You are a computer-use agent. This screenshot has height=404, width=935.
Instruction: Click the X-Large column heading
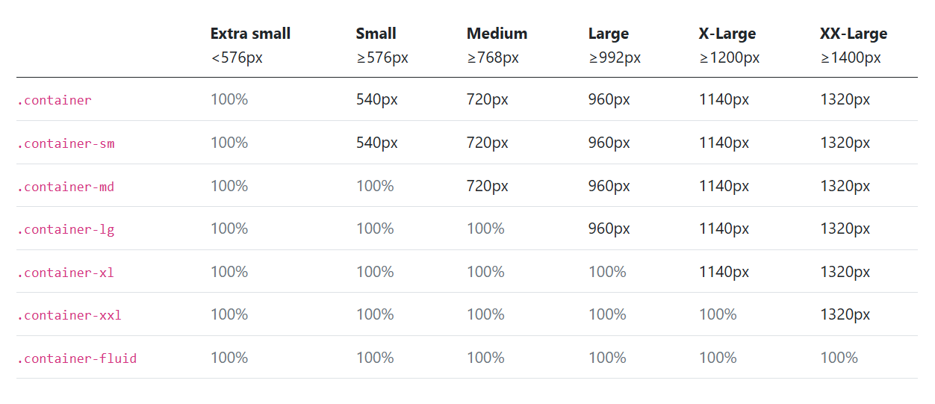click(727, 34)
